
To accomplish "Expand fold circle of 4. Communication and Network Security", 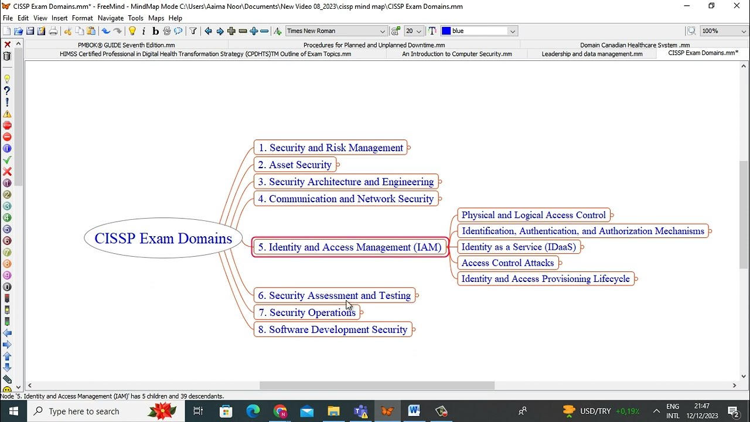I will tap(440, 199).
